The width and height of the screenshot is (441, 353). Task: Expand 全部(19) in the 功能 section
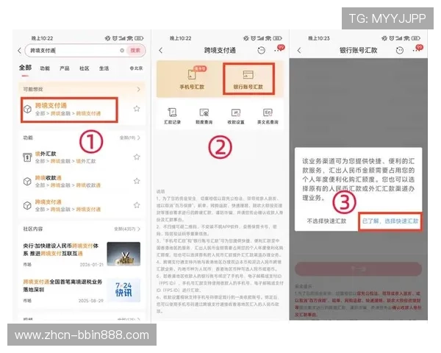[129, 138]
